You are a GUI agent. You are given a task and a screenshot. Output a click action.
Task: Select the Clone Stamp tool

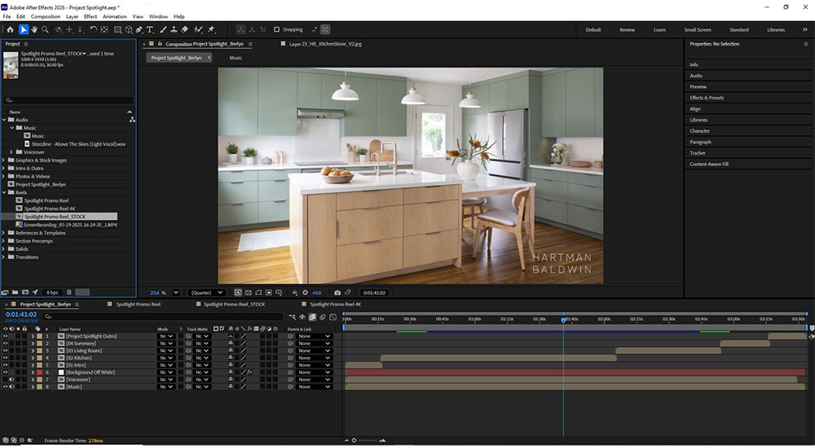coord(174,29)
